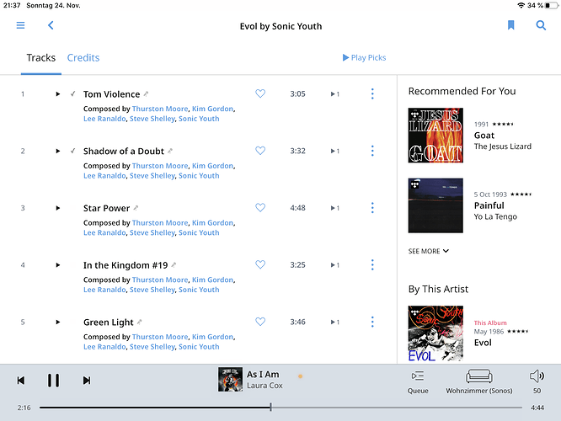Expand SEE MORE recommendations
This screenshot has width=561, height=421.
[428, 251]
